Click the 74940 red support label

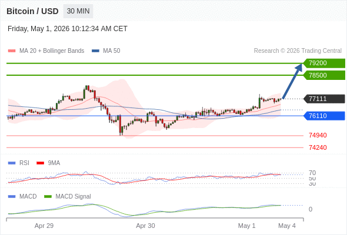tap(318, 135)
